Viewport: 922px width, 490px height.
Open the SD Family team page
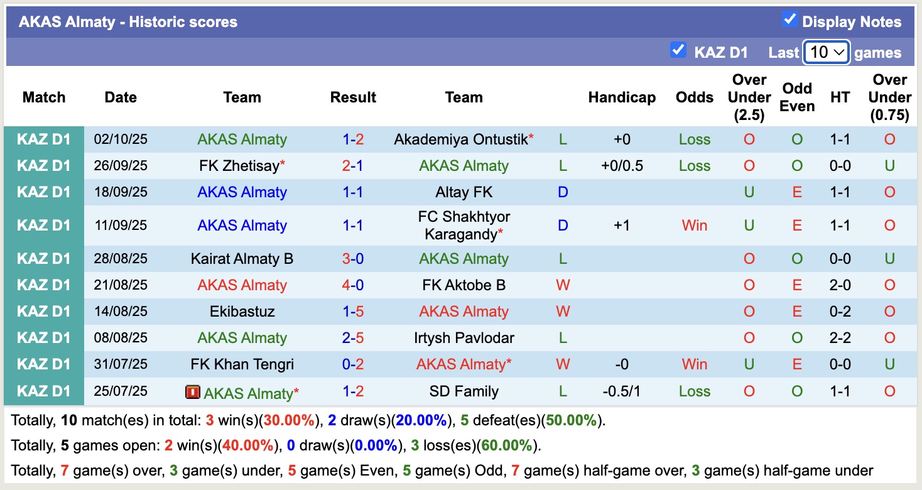click(x=464, y=391)
